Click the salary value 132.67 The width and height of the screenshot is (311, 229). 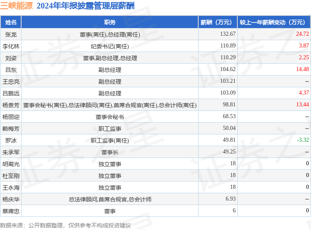click(x=228, y=34)
